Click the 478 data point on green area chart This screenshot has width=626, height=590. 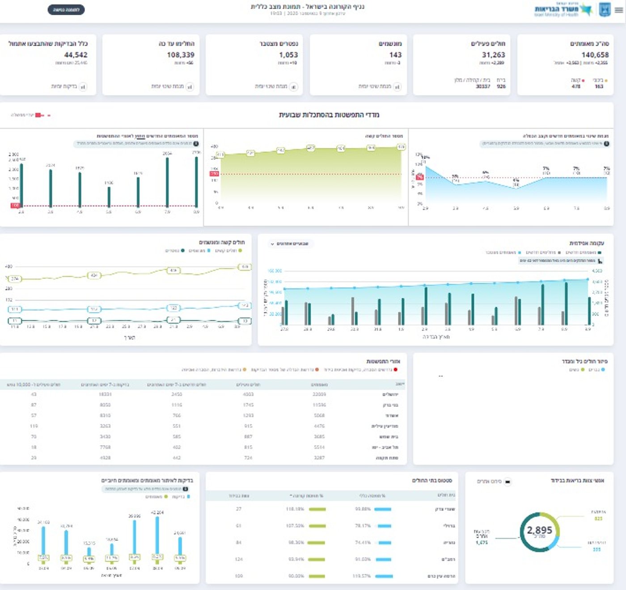coord(401,146)
